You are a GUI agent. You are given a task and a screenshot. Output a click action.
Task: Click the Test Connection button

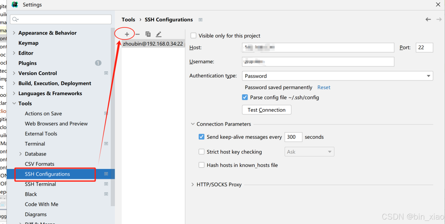coord(267,110)
